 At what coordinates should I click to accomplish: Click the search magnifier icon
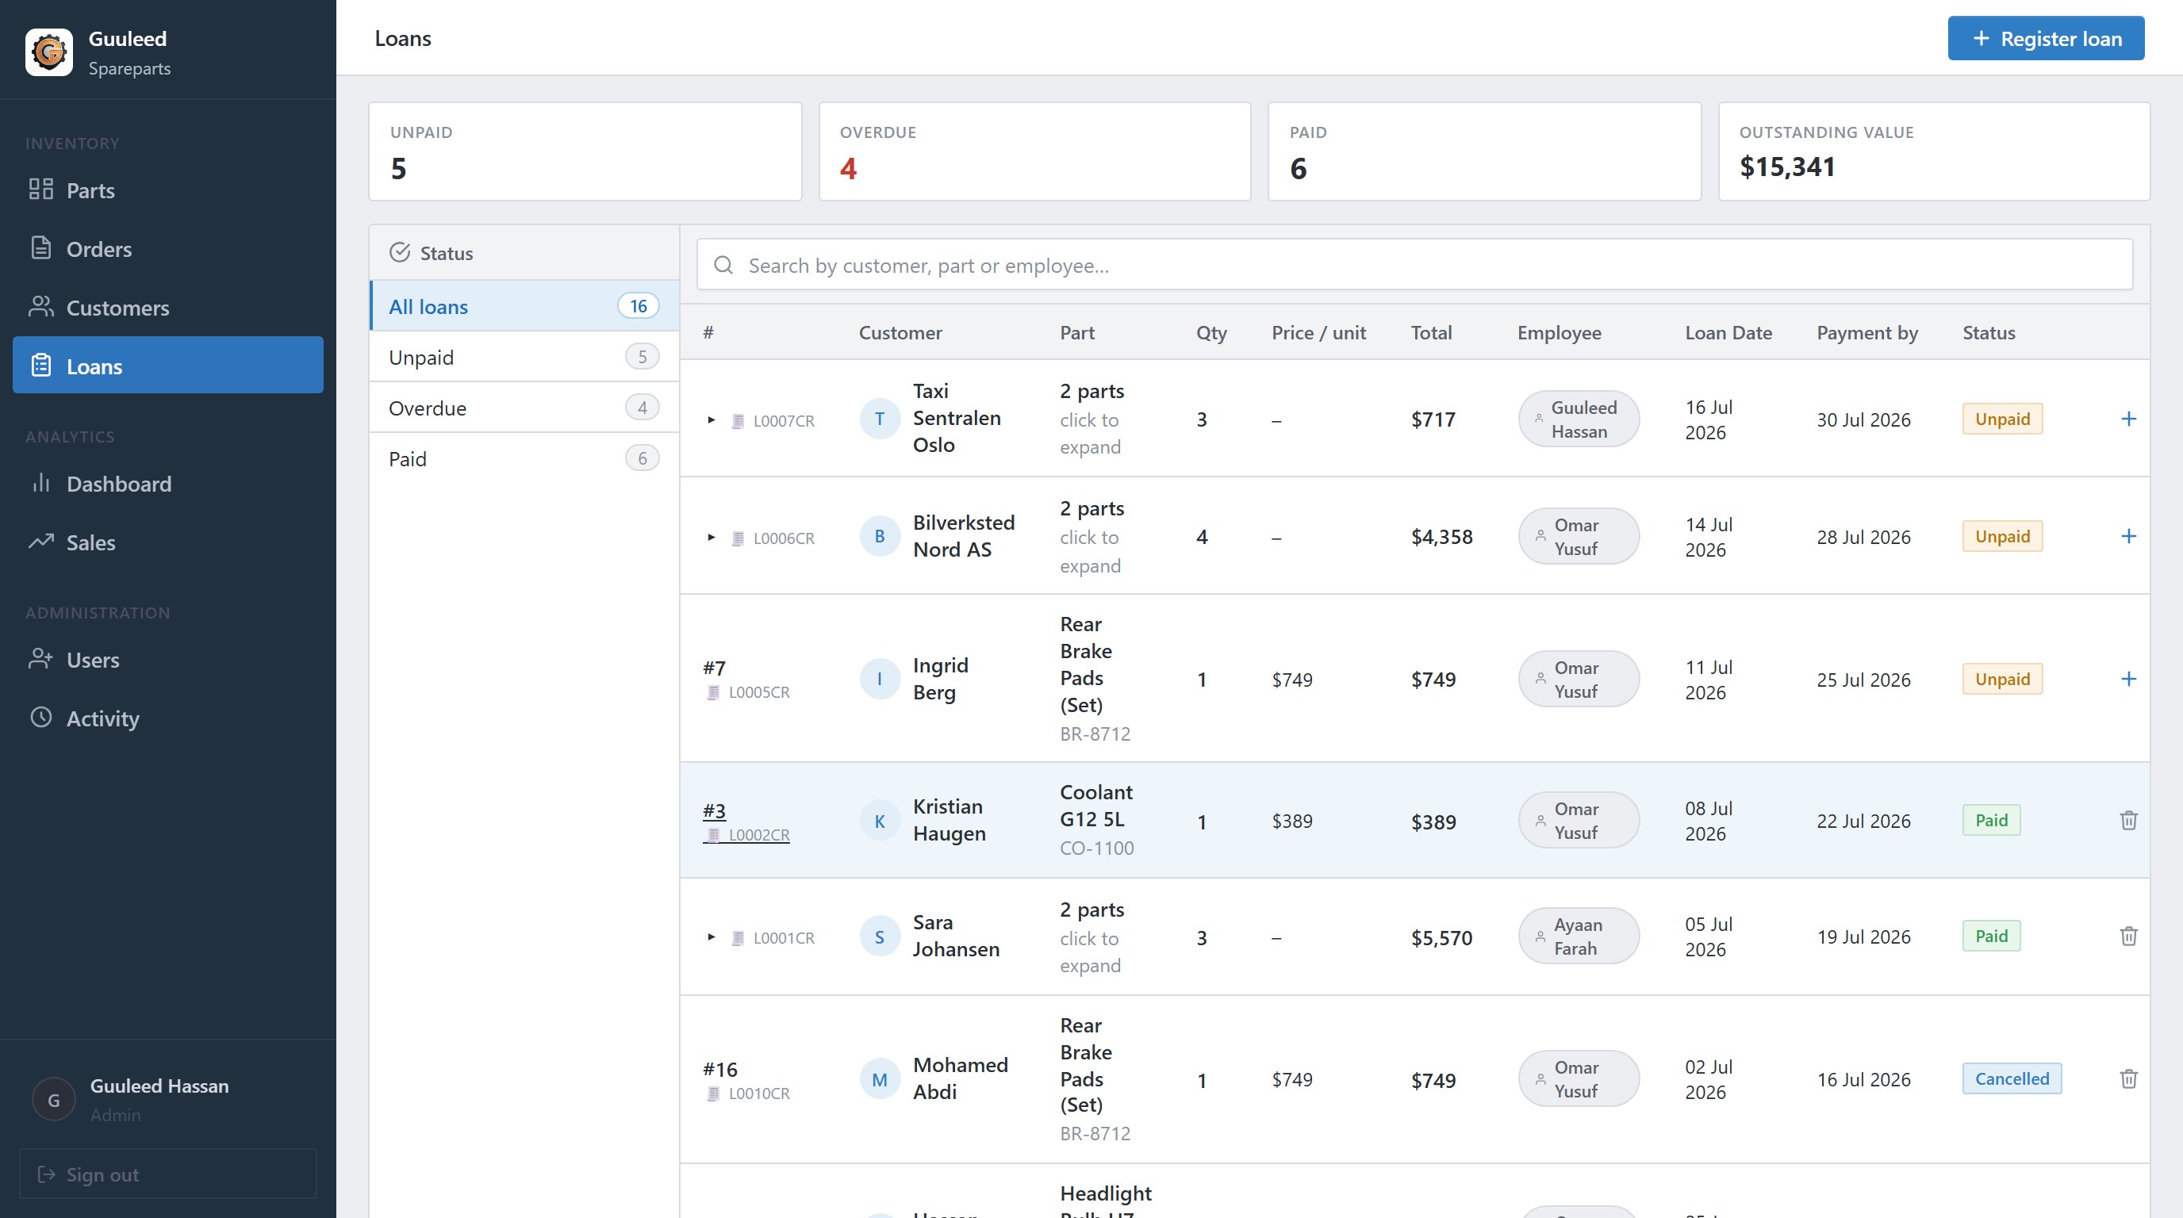pos(723,265)
